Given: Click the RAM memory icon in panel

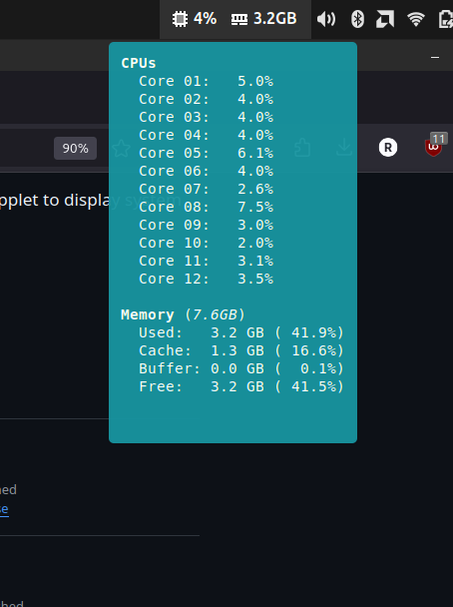Looking at the screenshot, I should (x=239, y=19).
